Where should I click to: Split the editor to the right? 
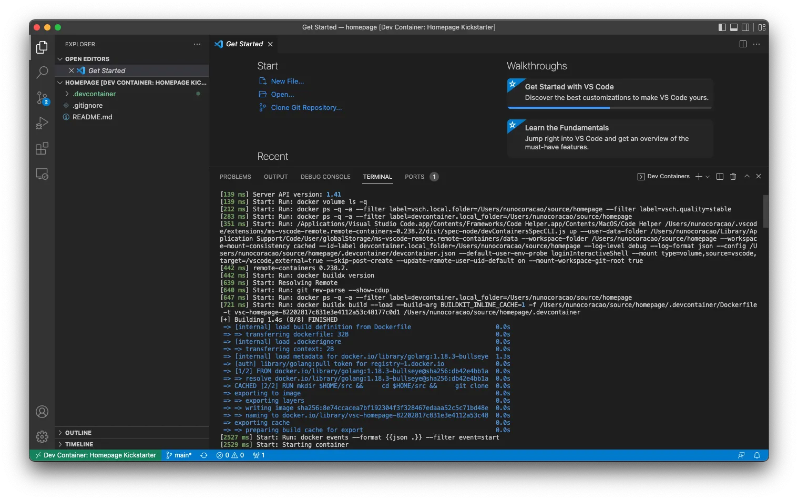point(743,44)
